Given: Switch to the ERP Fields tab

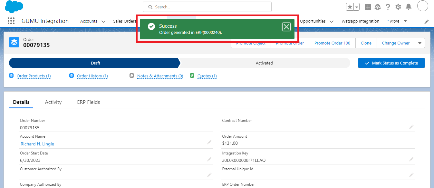Looking at the screenshot, I should [x=88, y=102].
